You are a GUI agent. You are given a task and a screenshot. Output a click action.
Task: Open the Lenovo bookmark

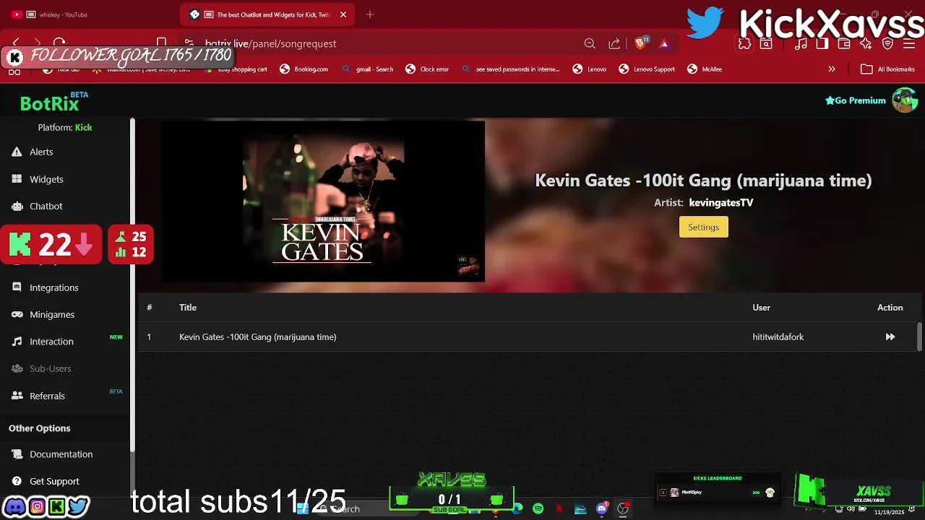[590, 69]
